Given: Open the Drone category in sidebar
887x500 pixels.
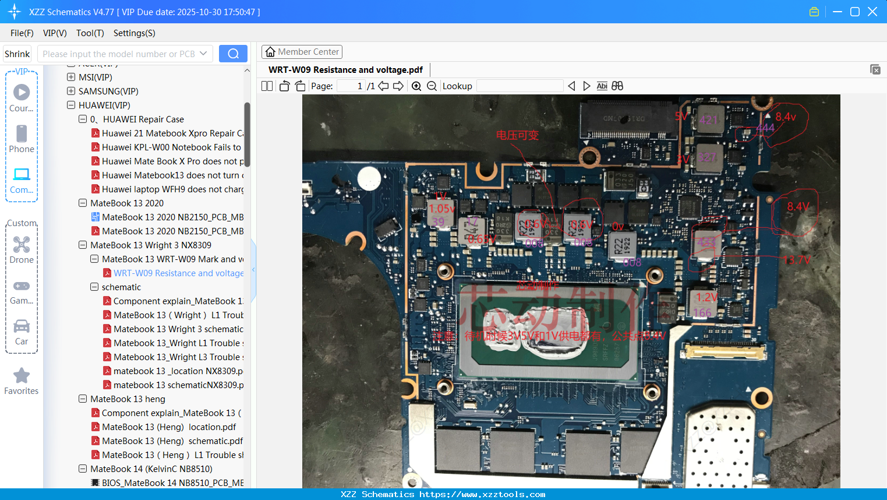Looking at the screenshot, I should (x=22, y=250).
